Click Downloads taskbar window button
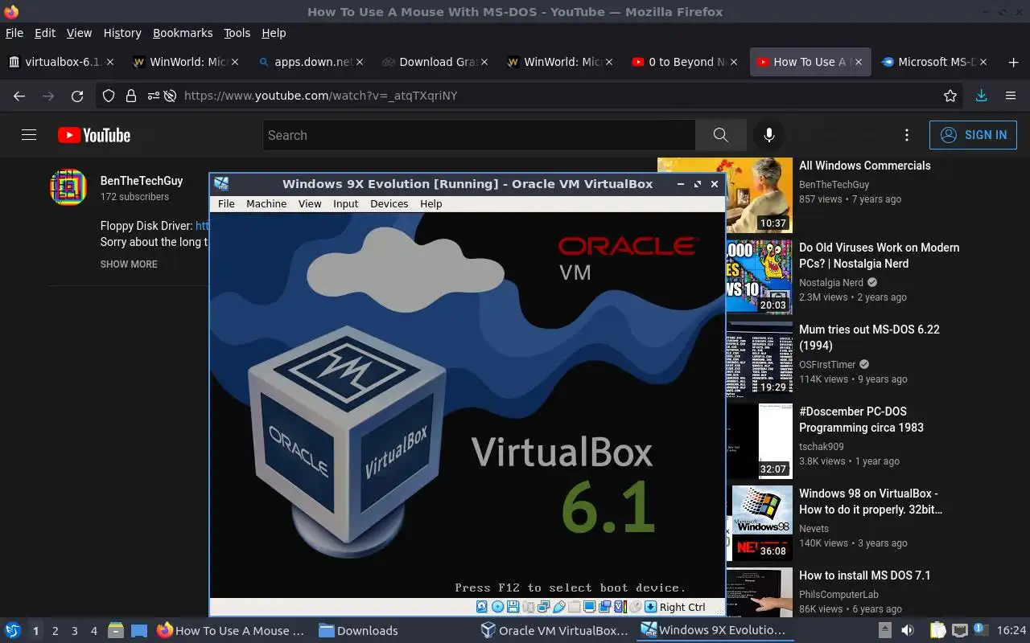The height and width of the screenshot is (643, 1030). click(358, 631)
